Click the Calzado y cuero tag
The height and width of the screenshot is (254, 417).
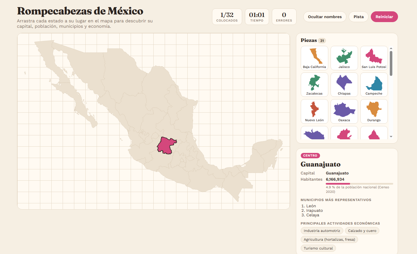(362, 231)
